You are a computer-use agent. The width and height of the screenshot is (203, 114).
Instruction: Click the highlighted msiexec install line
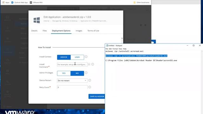(x=136, y=56)
